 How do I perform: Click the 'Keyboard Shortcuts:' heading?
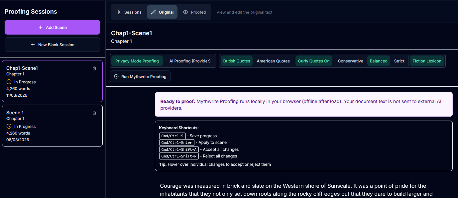(x=179, y=128)
